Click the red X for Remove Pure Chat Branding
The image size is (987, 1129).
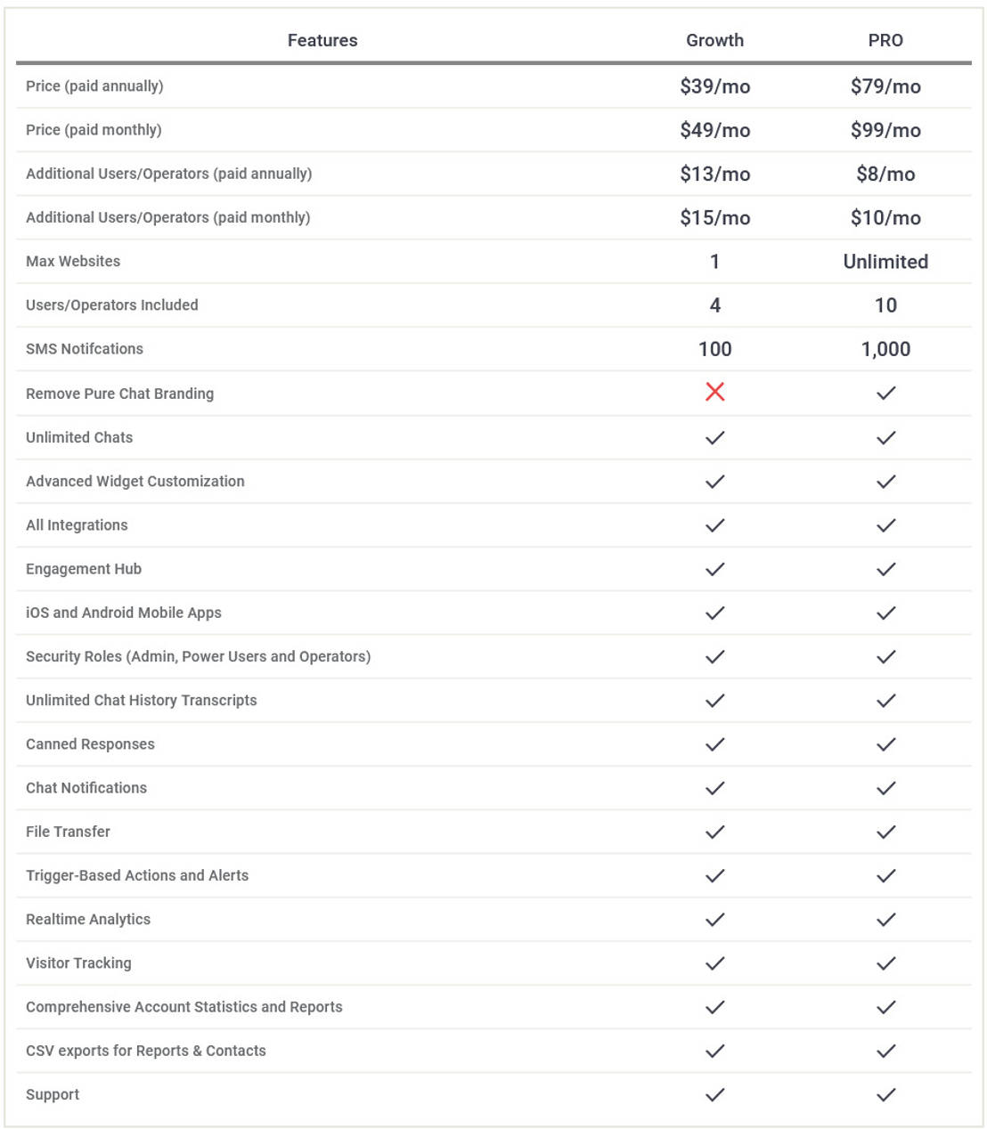[714, 392]
